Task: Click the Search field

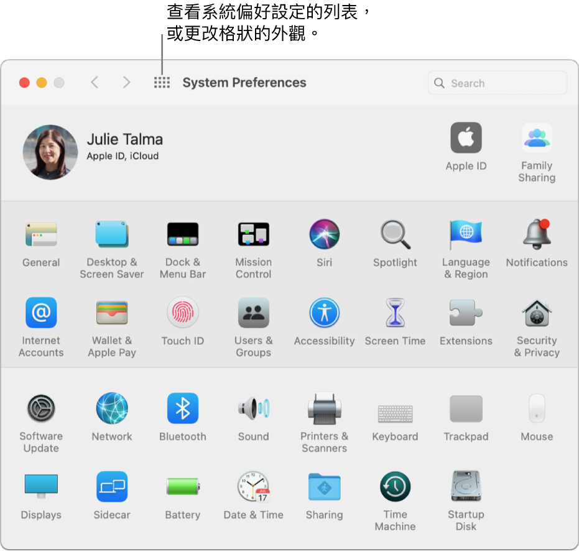Action: pos(498,83)
